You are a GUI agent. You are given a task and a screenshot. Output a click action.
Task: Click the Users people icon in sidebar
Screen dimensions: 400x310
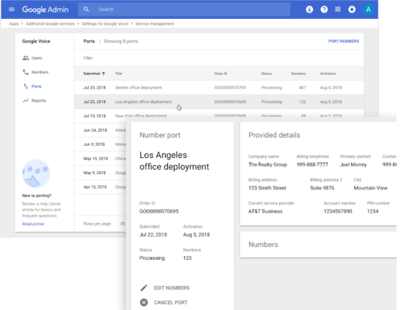(x=26, y=58)
